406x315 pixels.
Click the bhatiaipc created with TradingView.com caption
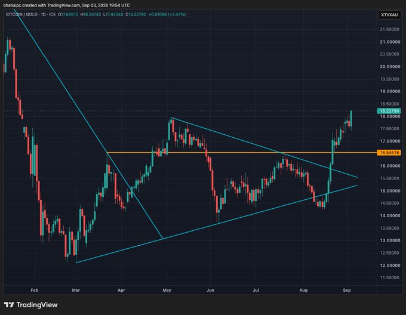click(x=66, y=5)
